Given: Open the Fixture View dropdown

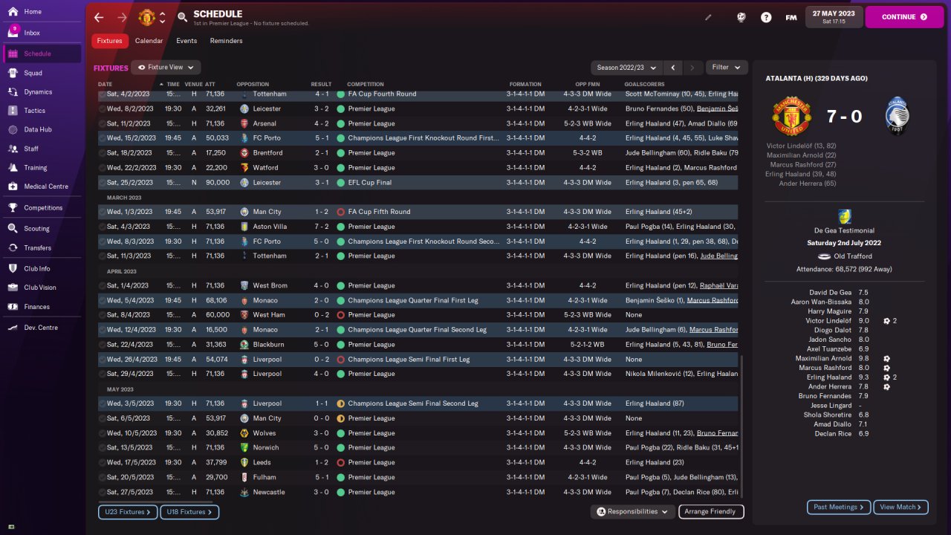Looking at the screenshot, I should pyautogui.click(x=166, y=67).
